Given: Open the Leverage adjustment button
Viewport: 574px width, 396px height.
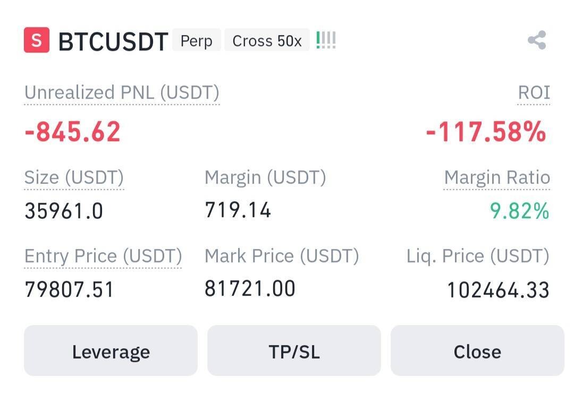Looking at the screenshot, I should 111,351.
